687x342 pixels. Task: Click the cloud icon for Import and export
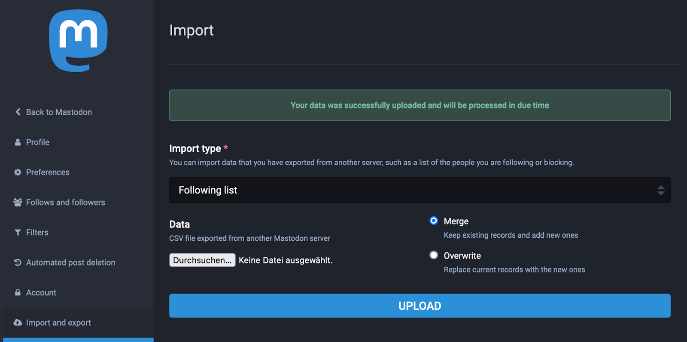[18, 322]
